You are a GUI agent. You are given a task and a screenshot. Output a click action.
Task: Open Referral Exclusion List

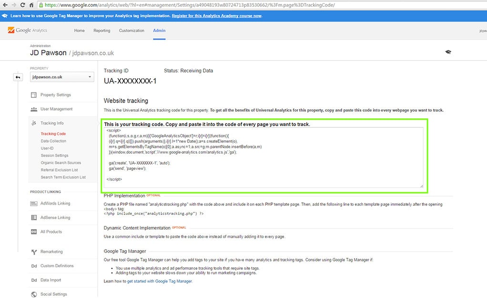[x=59, y=170]
